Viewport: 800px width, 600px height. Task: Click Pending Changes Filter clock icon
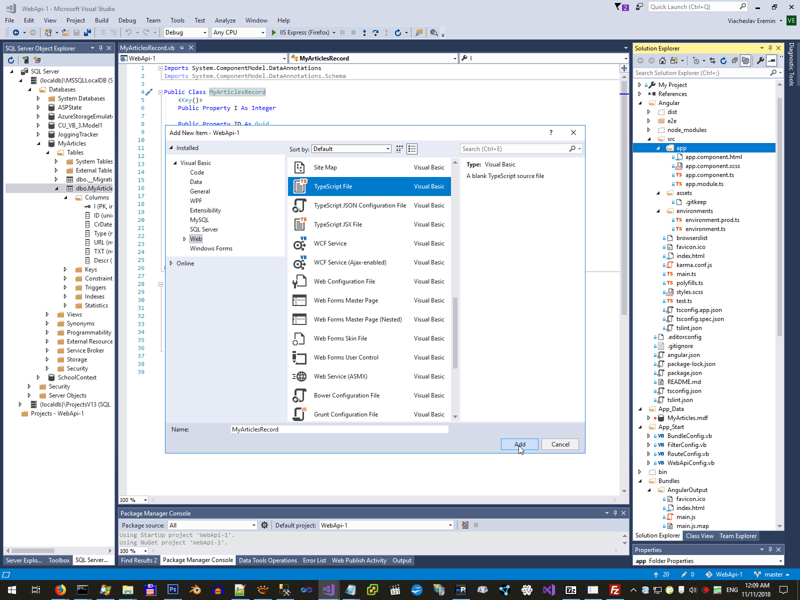pyautogui.click(x=696, y=60)
